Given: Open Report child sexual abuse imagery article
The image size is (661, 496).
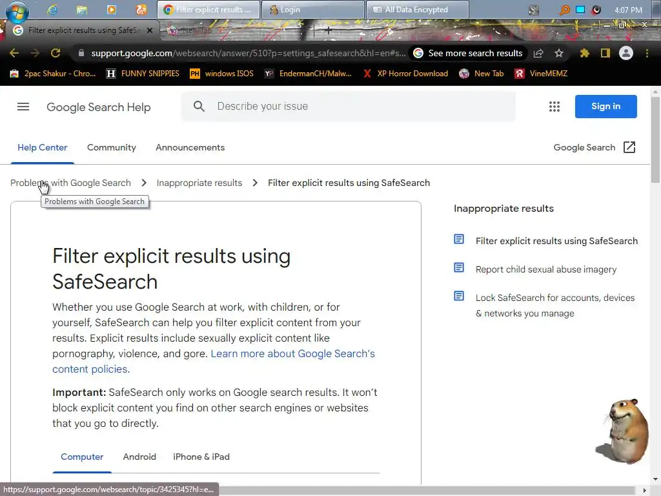Looking at the screenshot, I should point(546,269).
